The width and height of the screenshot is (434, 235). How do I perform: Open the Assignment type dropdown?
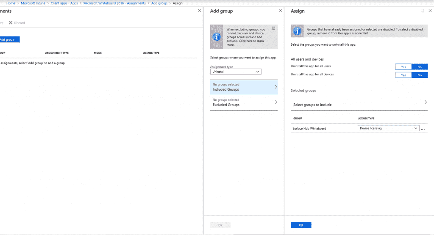(236, 72)
